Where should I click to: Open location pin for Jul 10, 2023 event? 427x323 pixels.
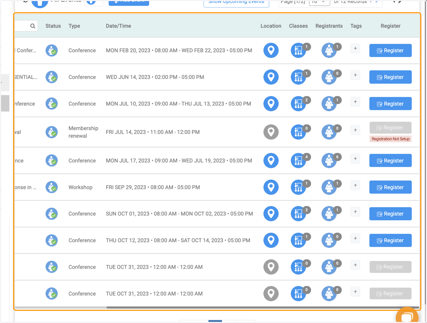click(x=271, y=104)
